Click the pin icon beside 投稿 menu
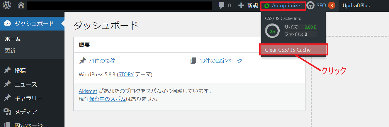 [x=7, y=70]
